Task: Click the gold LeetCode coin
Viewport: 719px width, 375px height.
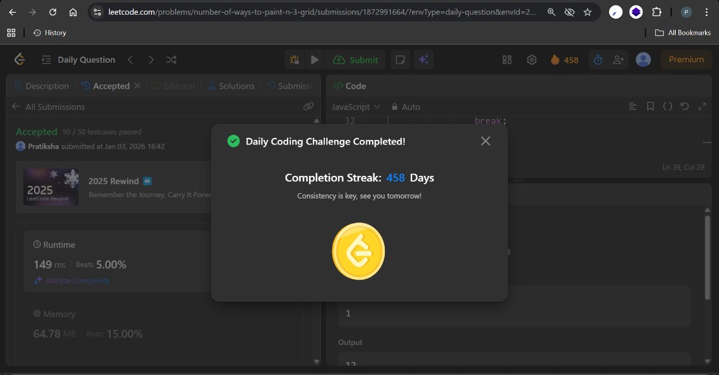Action: pos(359,251)
